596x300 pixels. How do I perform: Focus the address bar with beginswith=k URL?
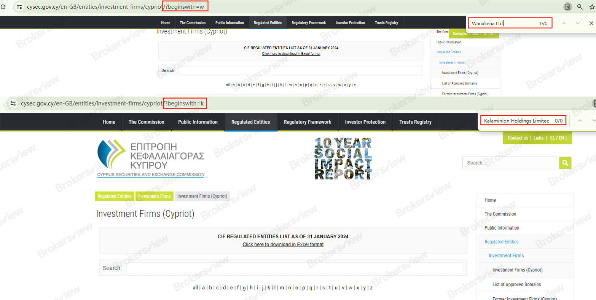[113, 104]
